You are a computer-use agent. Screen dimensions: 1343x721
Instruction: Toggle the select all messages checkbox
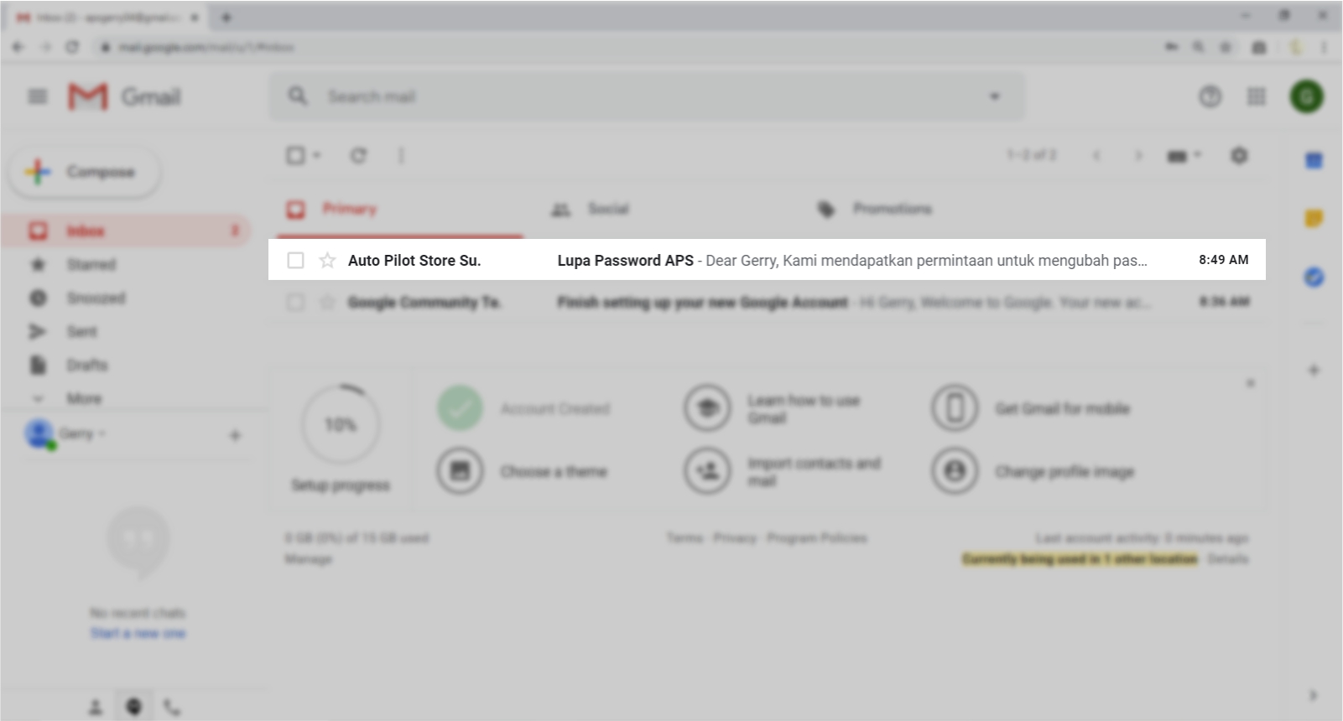coord(295,156)
